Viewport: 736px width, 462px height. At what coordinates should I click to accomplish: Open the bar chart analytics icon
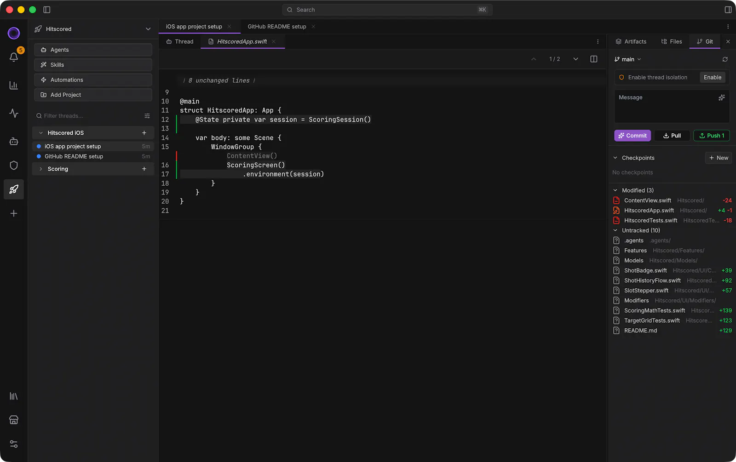[14, 85]
